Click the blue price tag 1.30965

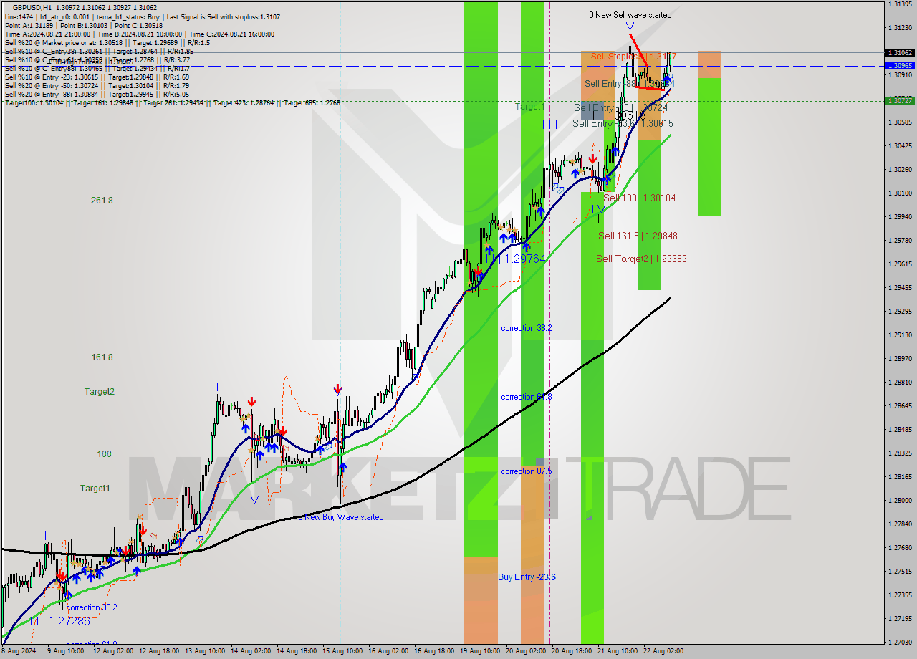(900, 66)
